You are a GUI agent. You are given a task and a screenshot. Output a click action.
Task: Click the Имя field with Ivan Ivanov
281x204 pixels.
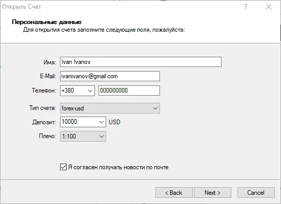pos(140,62)
